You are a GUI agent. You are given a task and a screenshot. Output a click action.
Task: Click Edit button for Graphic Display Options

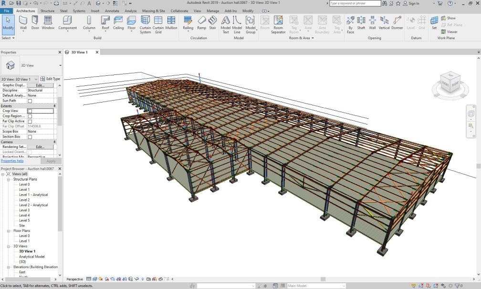click(40, 85)
